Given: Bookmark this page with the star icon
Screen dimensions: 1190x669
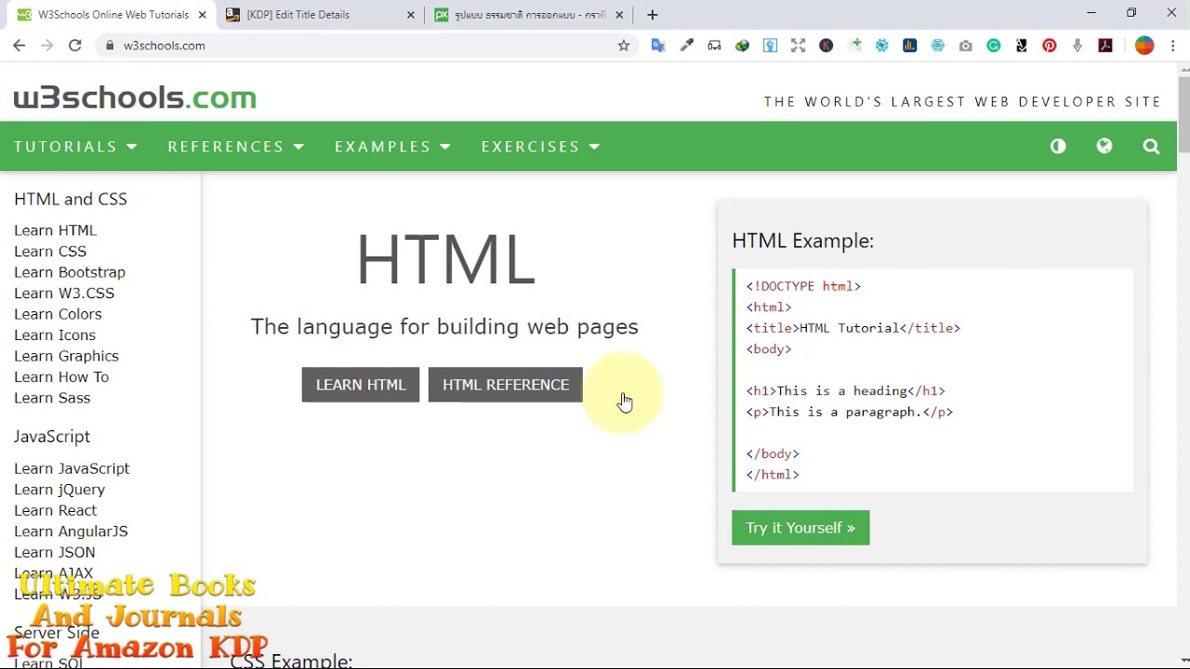Looking at the screenshot, I should click(x=624, y=46).
